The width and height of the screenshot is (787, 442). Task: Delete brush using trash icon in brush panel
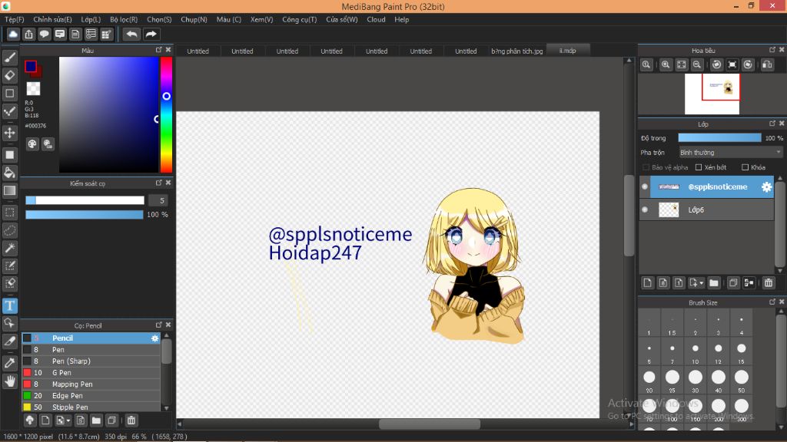point(131,420)
